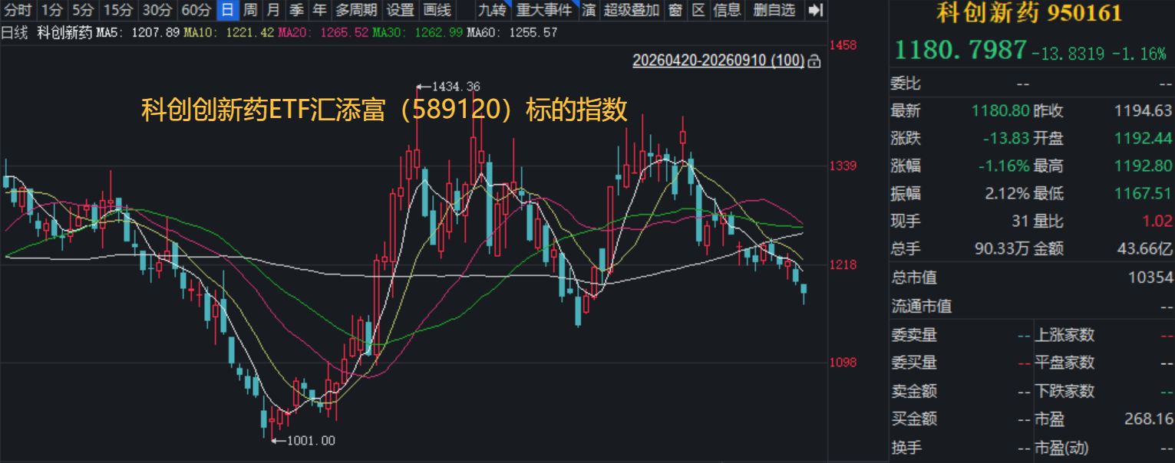Click the MA20 1265.52 indicator label
This screenshot has height=463, width=1175.
pos(324,33)
